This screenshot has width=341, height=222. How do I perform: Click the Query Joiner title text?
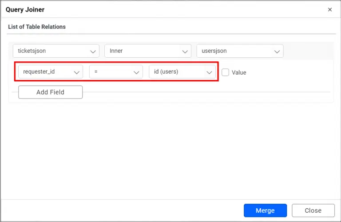tap(25, 9)
